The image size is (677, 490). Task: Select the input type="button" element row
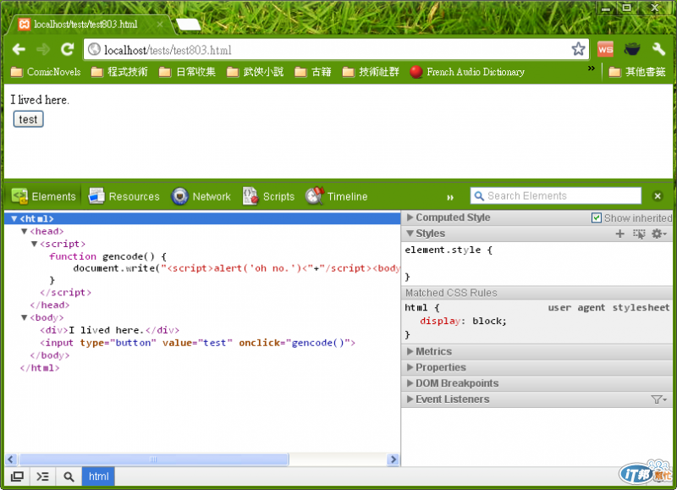click(197, 343)
